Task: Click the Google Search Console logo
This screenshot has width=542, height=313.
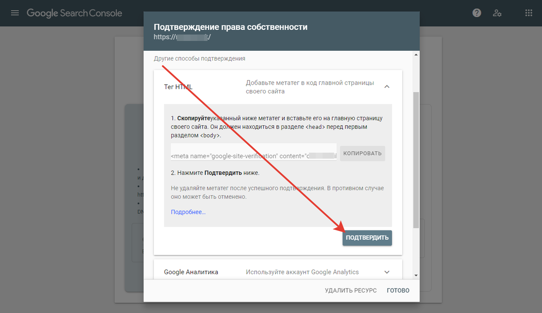Action: click(x=74, y=13)
